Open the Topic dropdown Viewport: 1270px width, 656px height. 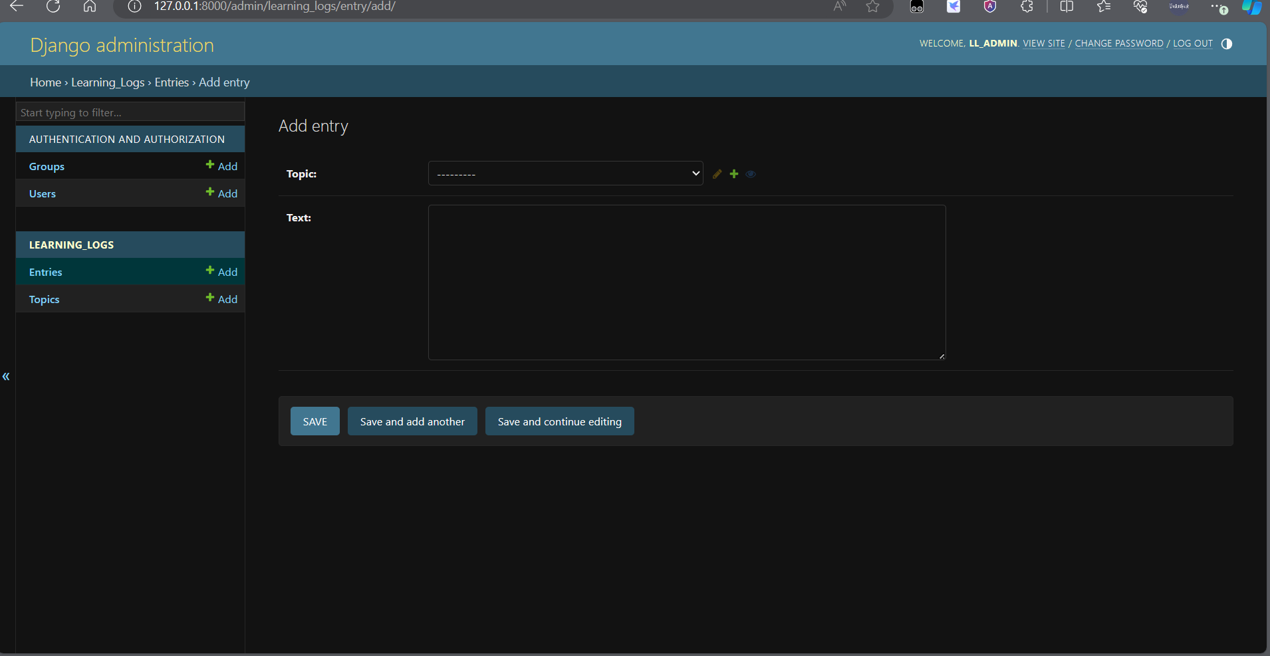565,173
